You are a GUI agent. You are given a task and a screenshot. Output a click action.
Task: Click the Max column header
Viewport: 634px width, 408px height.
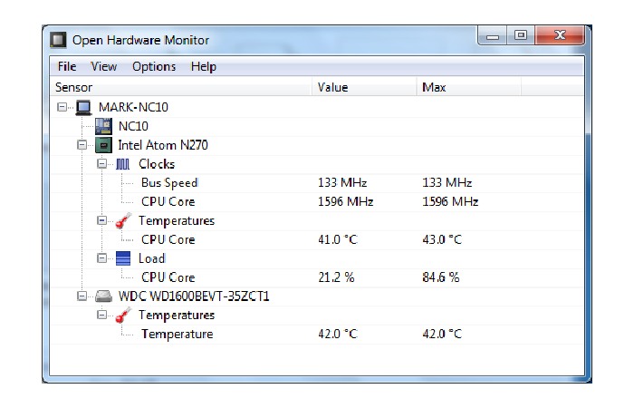click(469, 87)
